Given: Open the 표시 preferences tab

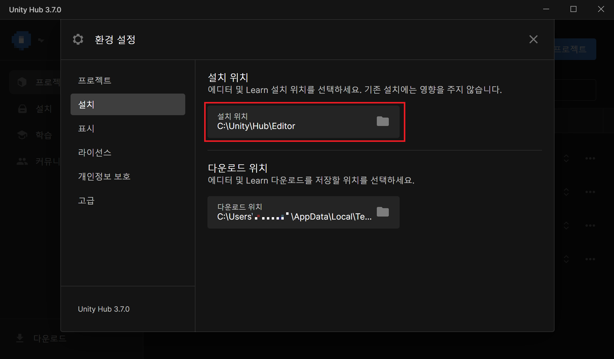Looking at the screenshot, I should click(86, 128).
